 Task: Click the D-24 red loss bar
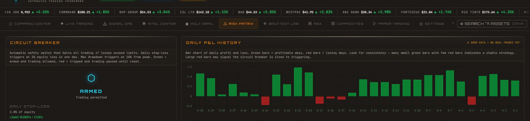click(265, 101)
